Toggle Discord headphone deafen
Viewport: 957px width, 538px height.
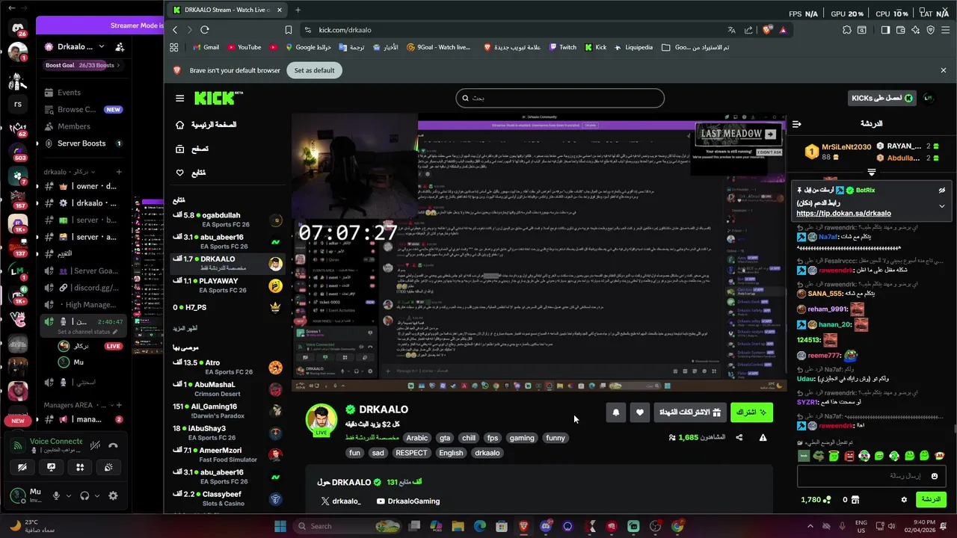[84, 495]
